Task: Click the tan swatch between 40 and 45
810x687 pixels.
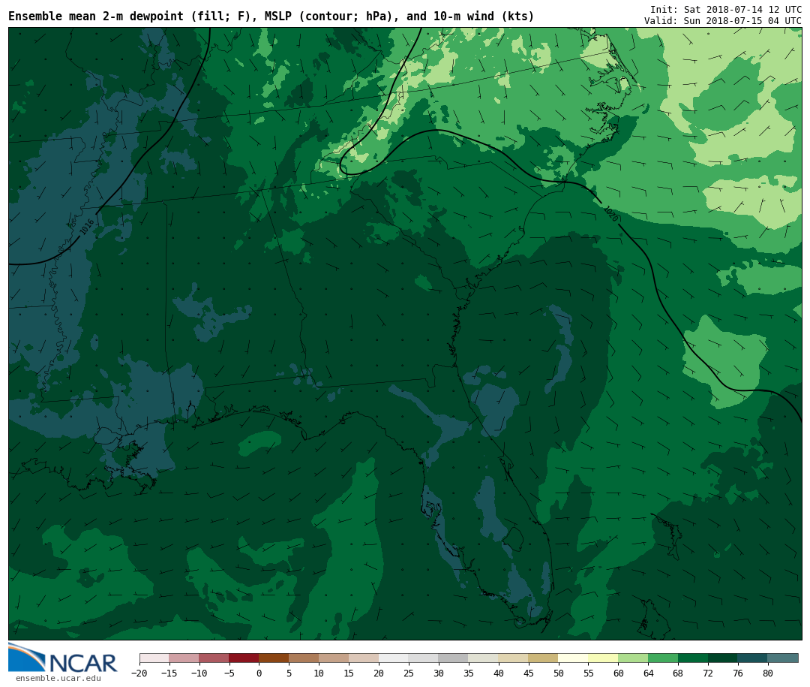Action: tap(514, 658)
